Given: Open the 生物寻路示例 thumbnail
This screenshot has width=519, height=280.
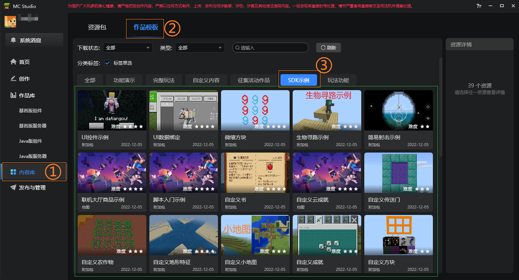Looking at the screenshot, I should pyautogui.click(x=327, y=110).
